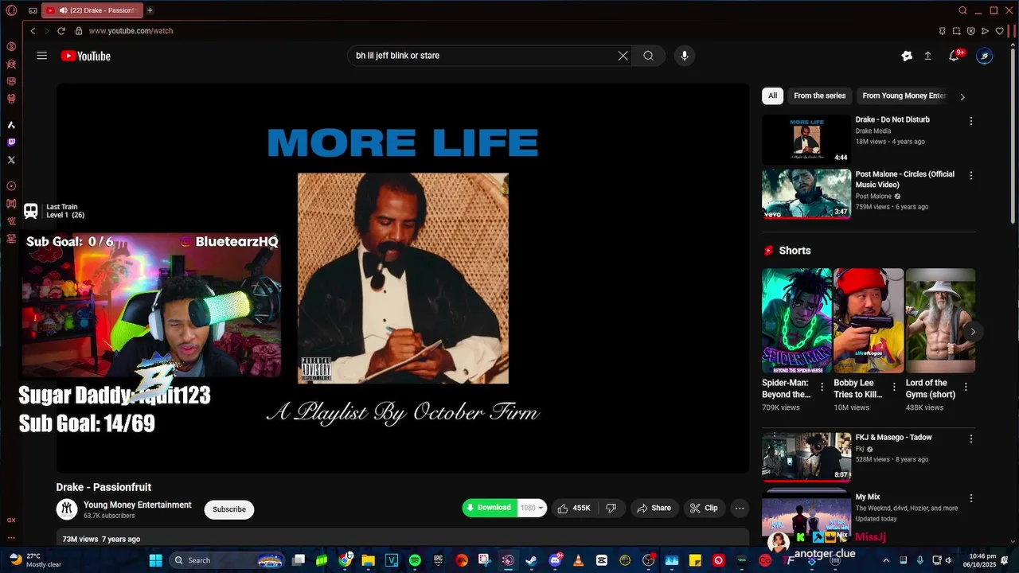The image size is (1019, 573).
Task: Open VLC from the taskbar
Action: click(x=579, y=560)
